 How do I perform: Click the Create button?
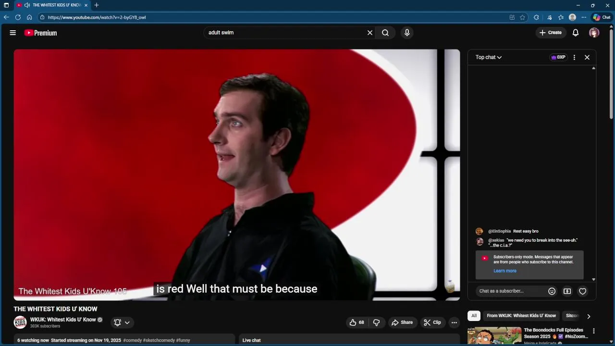[x=551, y=33]
